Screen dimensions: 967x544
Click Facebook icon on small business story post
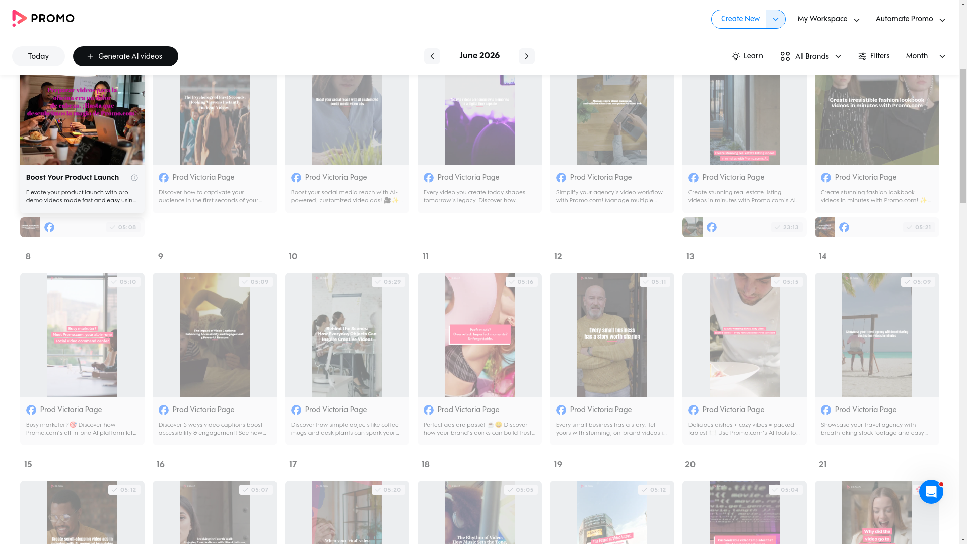click(x=561, y=410)
